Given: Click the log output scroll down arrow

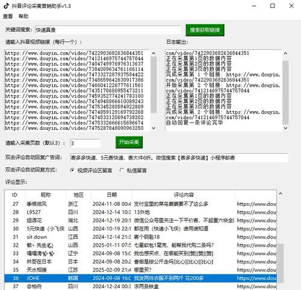Looking at the screenshot, I should pyautogui.click(x=285, y=128).
